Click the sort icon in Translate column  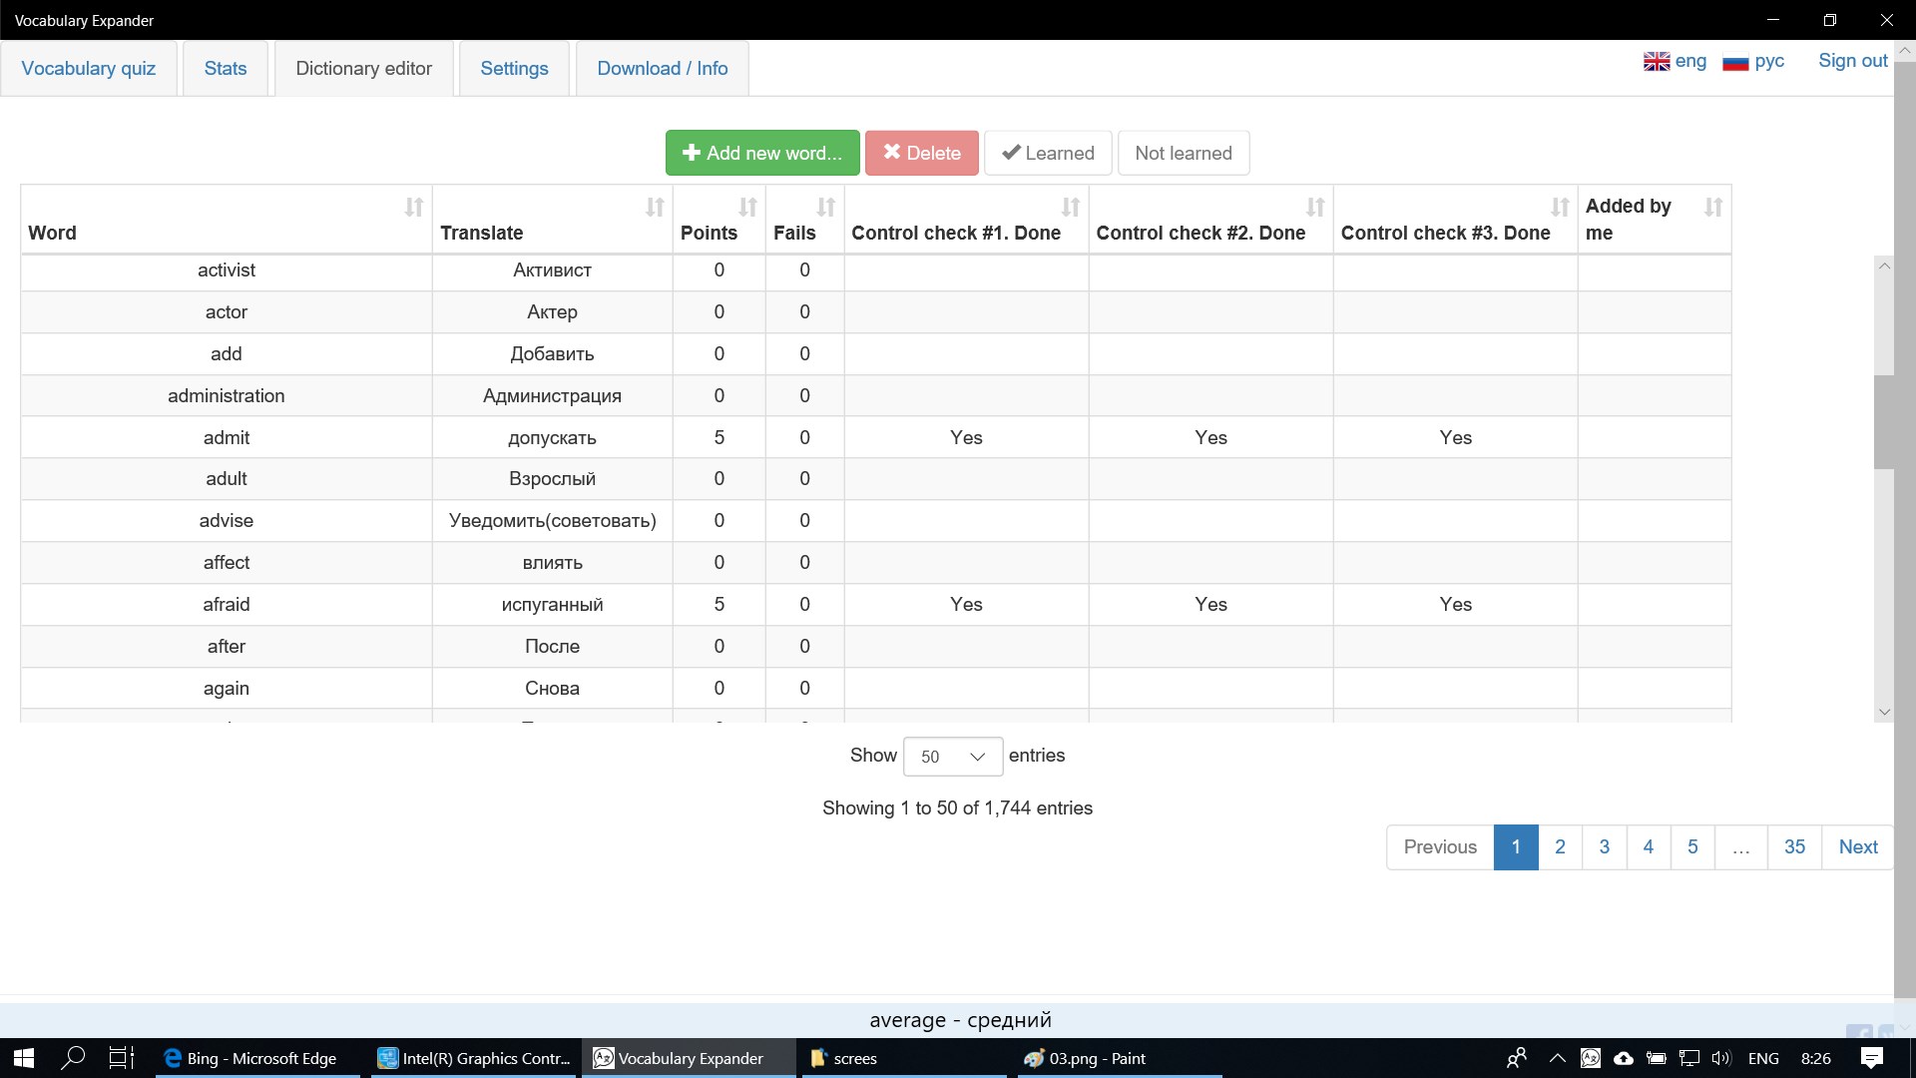point(655,208)
